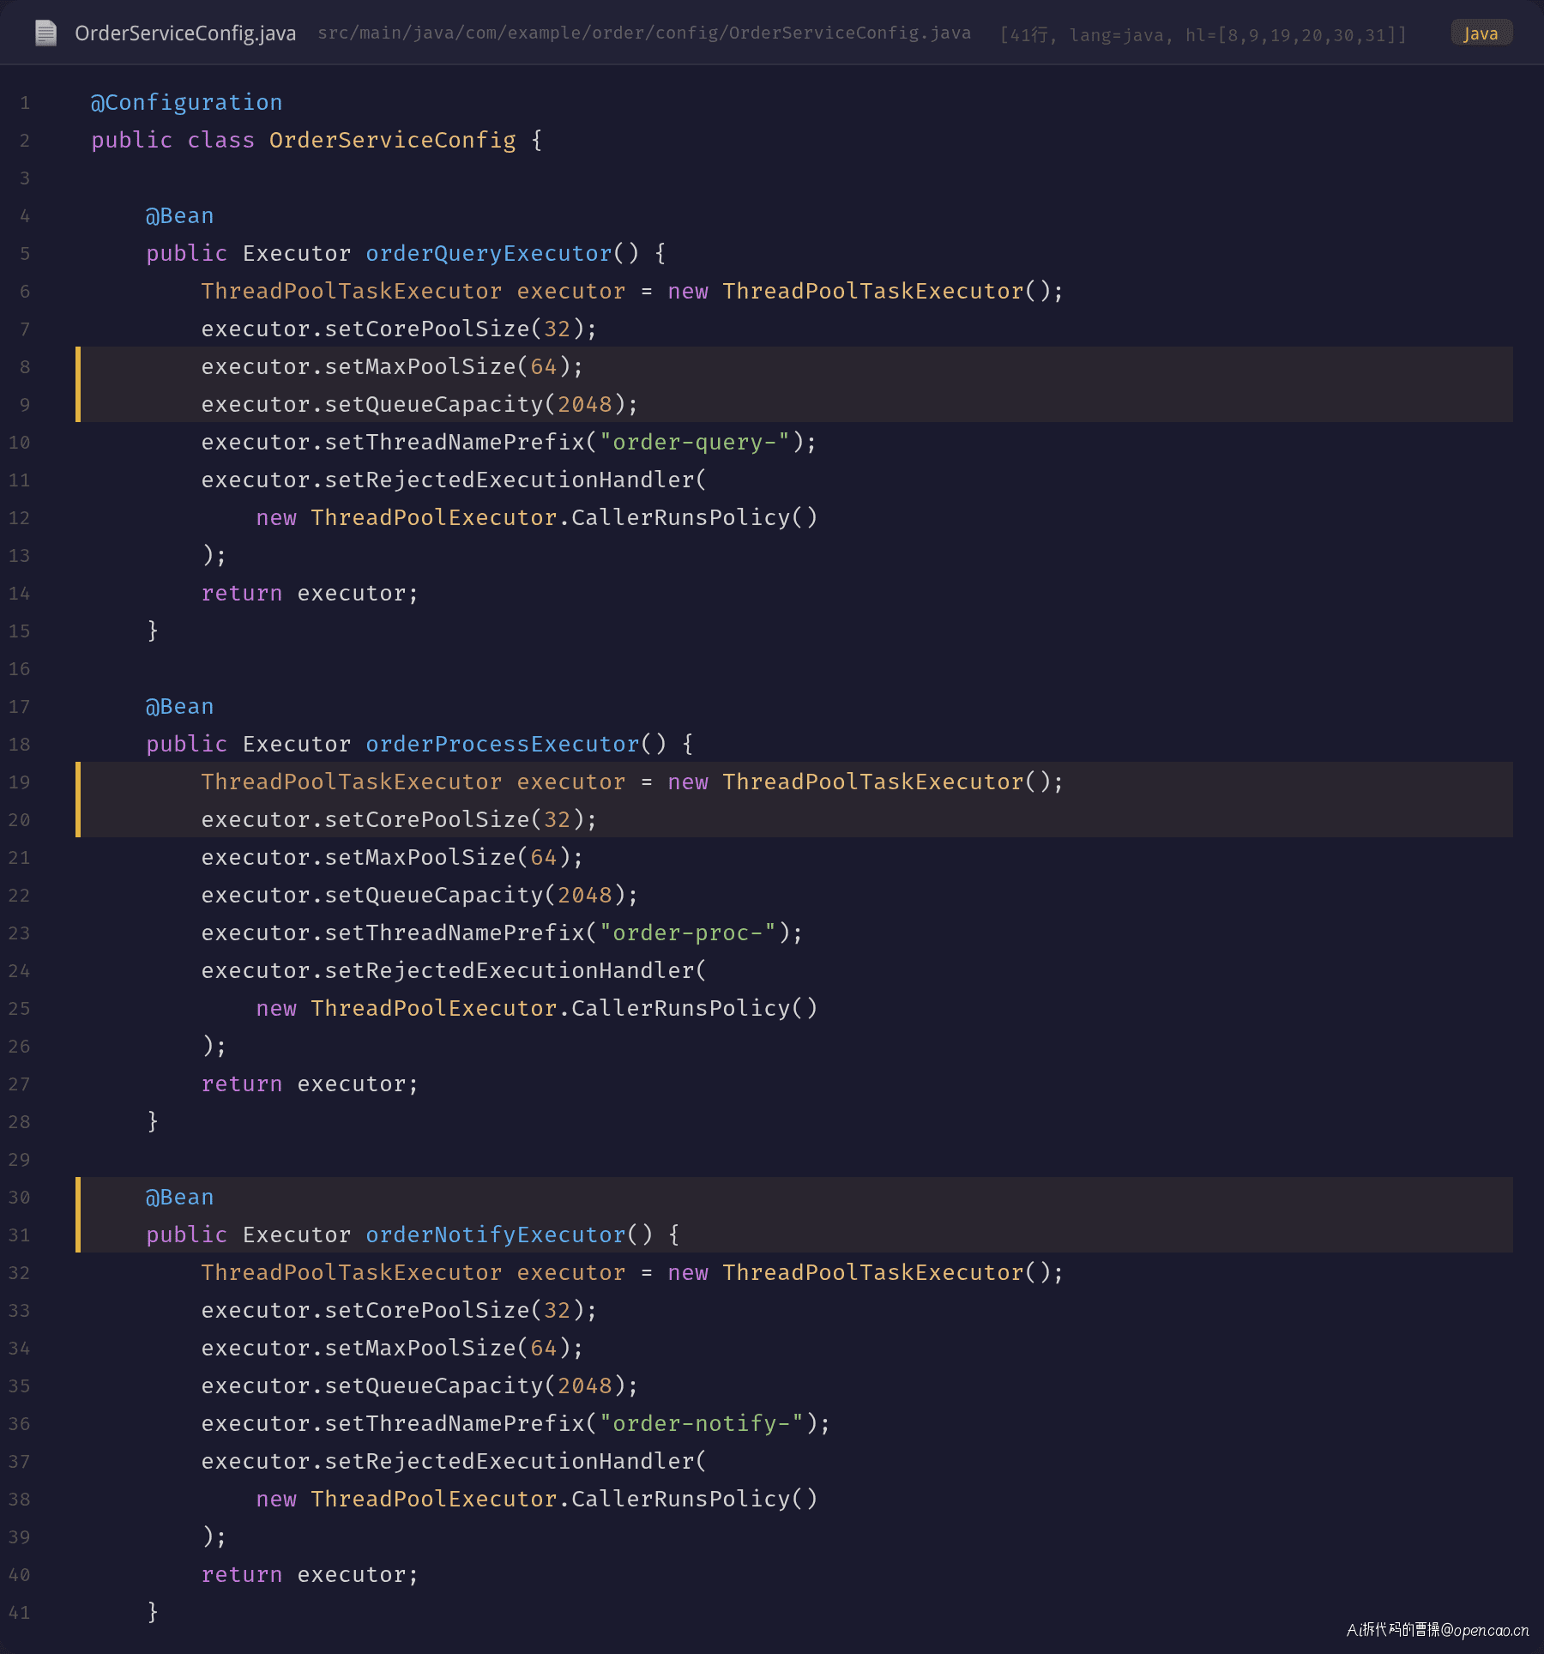The width and height of the screenshot is (1544, 1654).
Task: Click the src/main/java file path text
Action: click(x=644, y=33)
